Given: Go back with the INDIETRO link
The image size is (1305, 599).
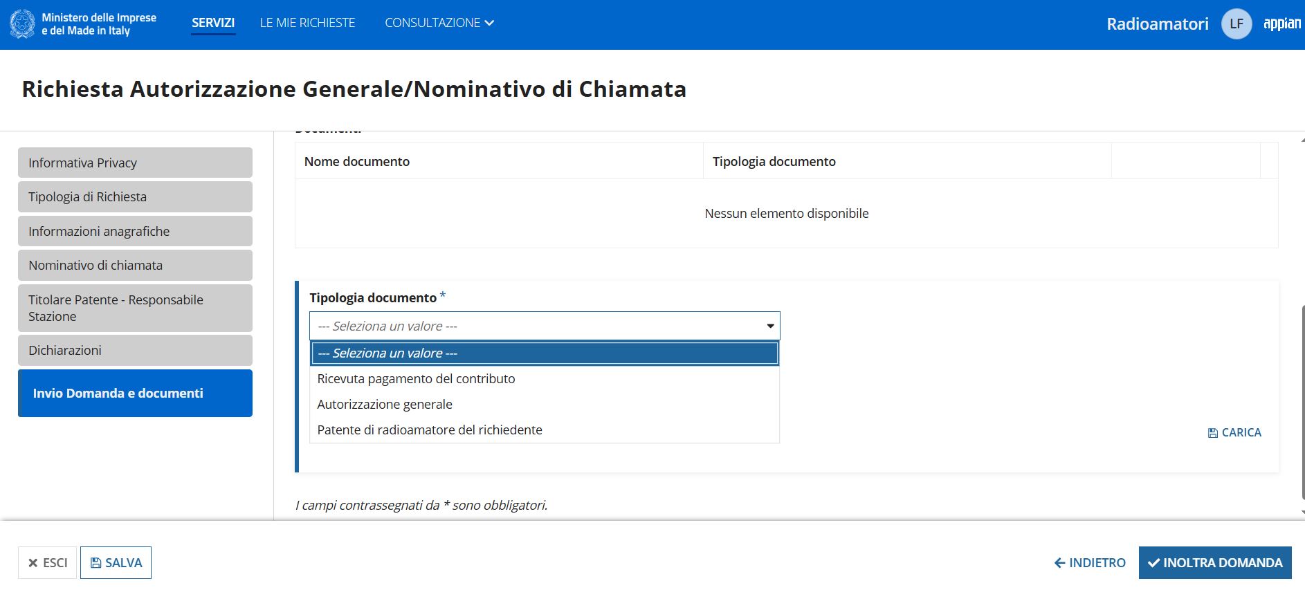Looking at the screenshot, I should pyautogui.click(x=1090, y=563).
